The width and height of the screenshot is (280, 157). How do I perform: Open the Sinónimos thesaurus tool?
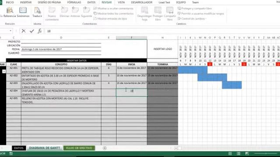point(23,12)
